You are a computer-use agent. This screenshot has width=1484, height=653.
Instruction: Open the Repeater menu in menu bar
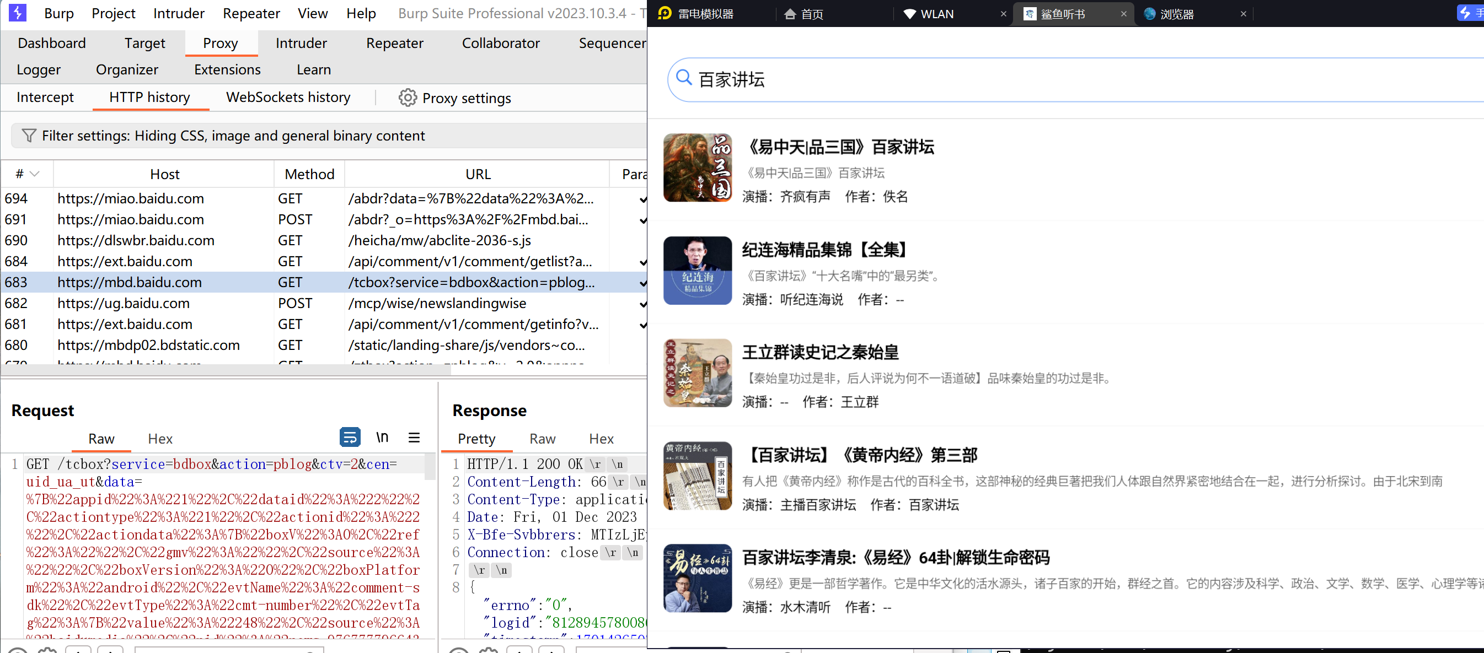pos(251,13)
